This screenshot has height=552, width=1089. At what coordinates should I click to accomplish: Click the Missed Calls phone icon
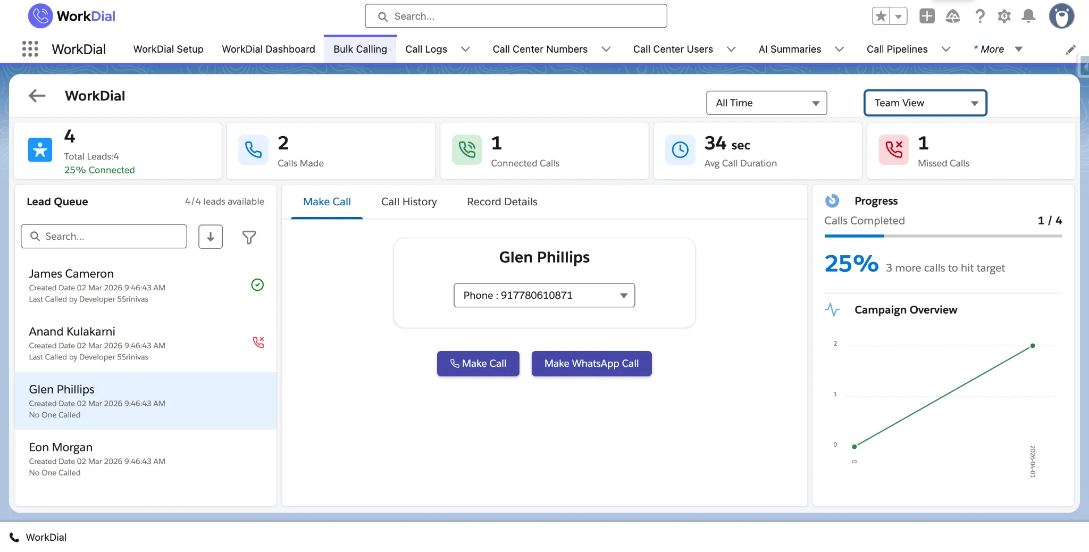click(894, 149)
